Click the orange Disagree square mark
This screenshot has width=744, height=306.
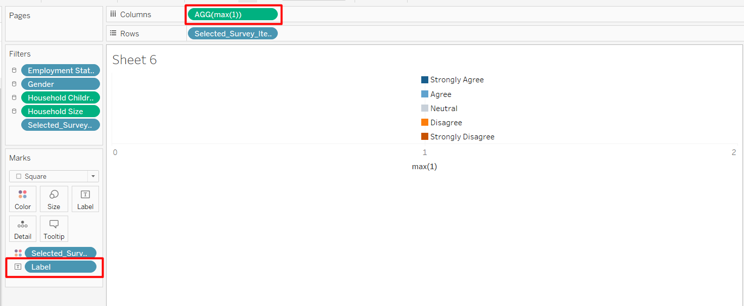(x=425, y=123)
